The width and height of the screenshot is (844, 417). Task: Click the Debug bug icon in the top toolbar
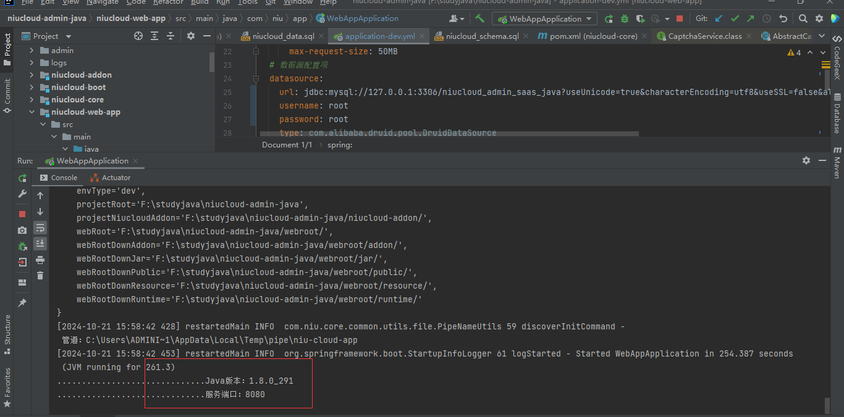coord(625,19)
